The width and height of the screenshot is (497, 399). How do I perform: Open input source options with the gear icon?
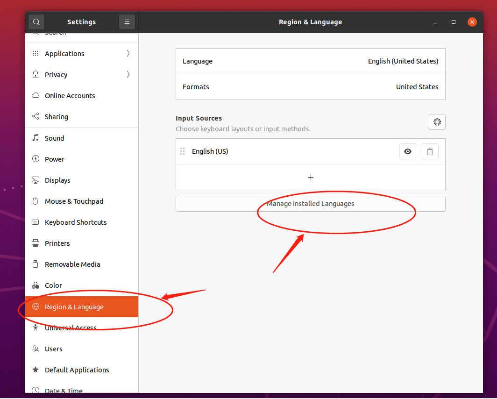[437, 122]
